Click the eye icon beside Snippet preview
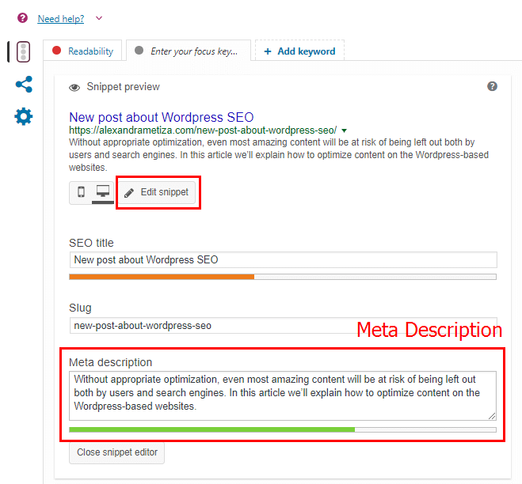522x484 pixels. (74, 88)
